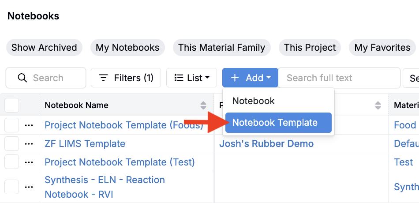This screenshot has width=419, height=203.
Task: Tick the select-all checkbox in the table header
Action: click(x=12, y=105)
